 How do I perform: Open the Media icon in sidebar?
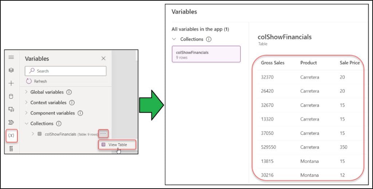11,109
